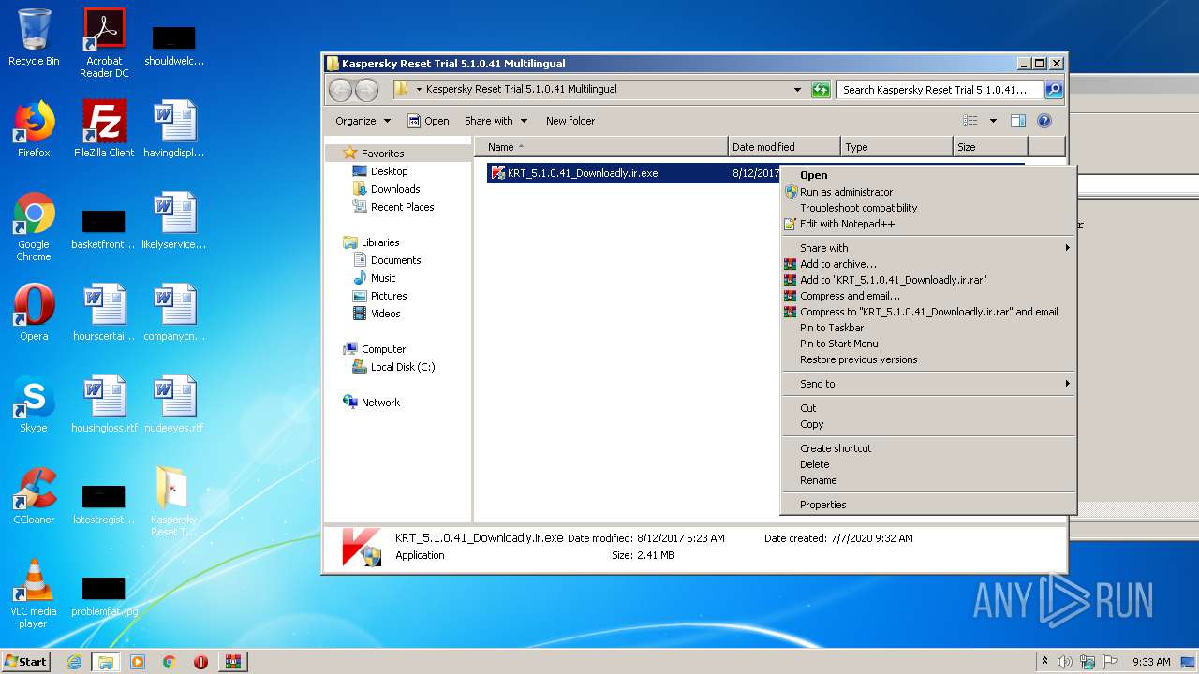Select Local Disk (C:) in navigation pane

[393, 367]
